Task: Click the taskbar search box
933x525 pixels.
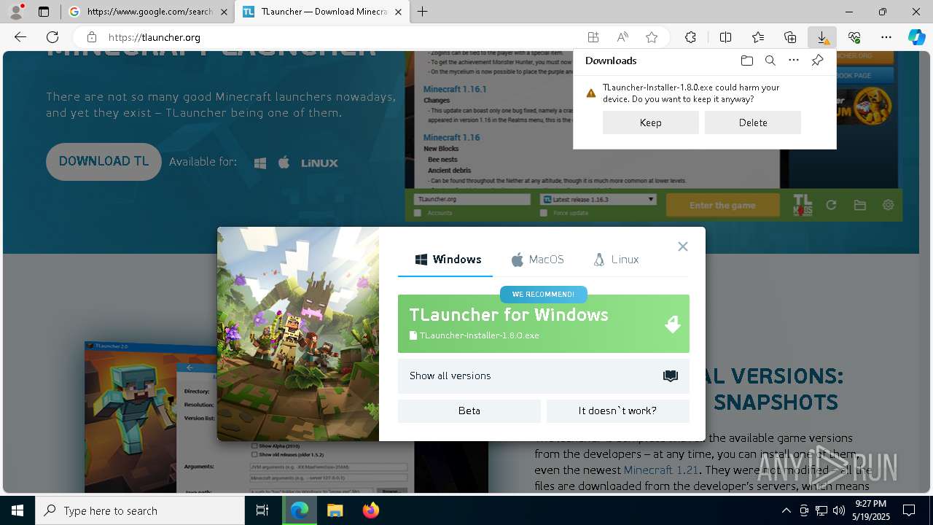Action: pos(140,510)
